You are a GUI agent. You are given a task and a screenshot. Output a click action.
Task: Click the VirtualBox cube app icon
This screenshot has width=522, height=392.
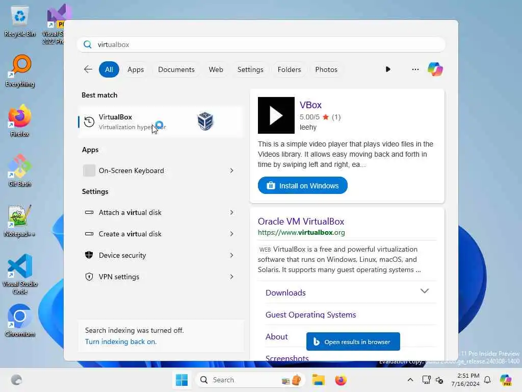click(205, 121)
